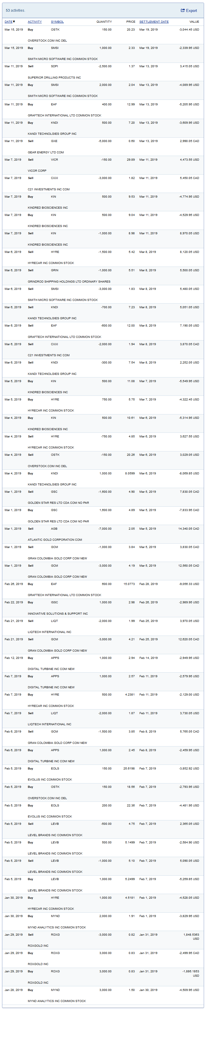Click the GXE symbol in Gear Energy row

coord(54,141)
